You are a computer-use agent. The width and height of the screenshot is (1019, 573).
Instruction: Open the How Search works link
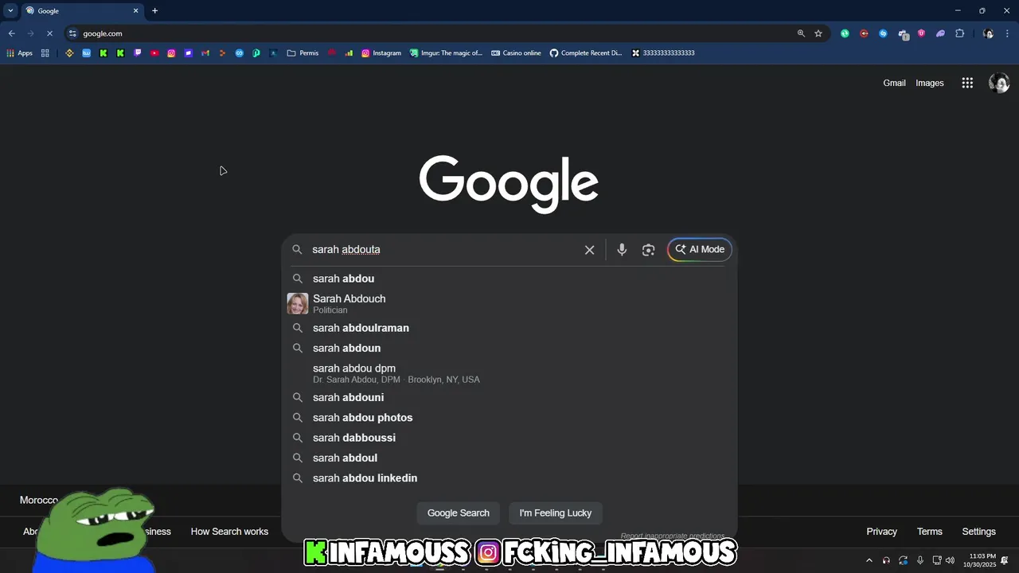pyautogui.click(x=229, y=532)
